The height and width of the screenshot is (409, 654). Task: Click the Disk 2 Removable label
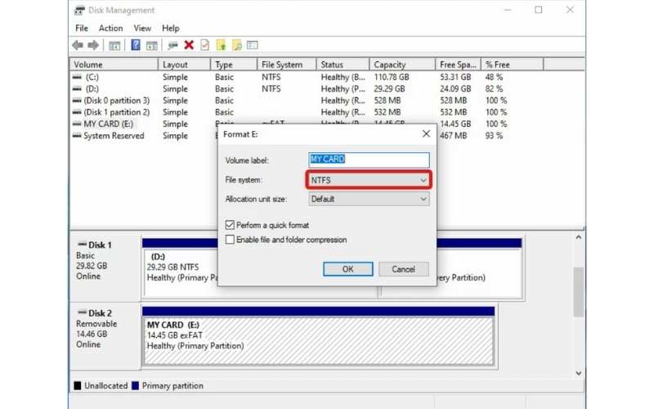tap(96, 323)
